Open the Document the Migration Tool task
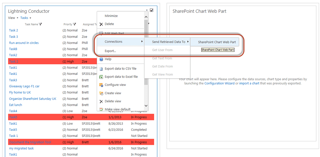This screenshot has height=157, width=320. (x=30, y=142)
